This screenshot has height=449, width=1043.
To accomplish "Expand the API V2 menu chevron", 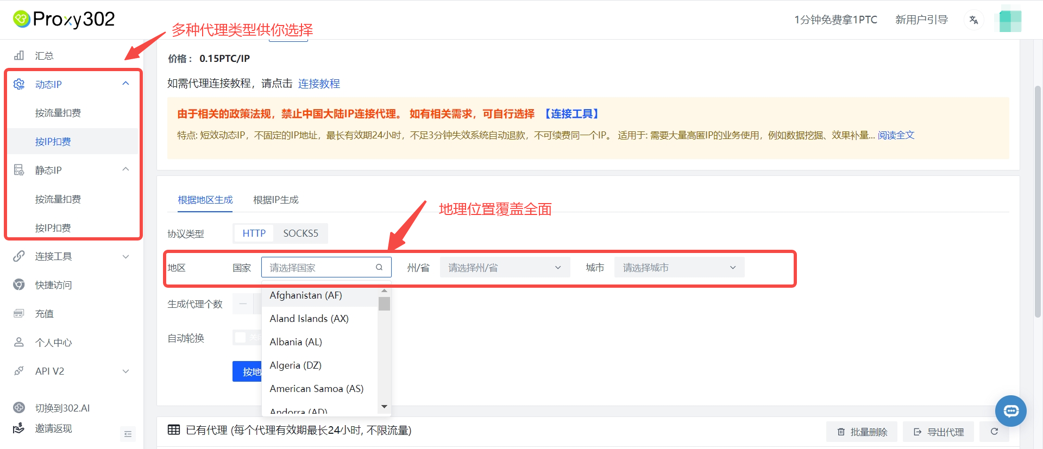I will [126, 371].
